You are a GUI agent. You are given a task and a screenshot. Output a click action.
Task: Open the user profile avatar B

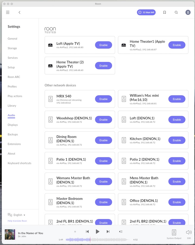[188, 12]
